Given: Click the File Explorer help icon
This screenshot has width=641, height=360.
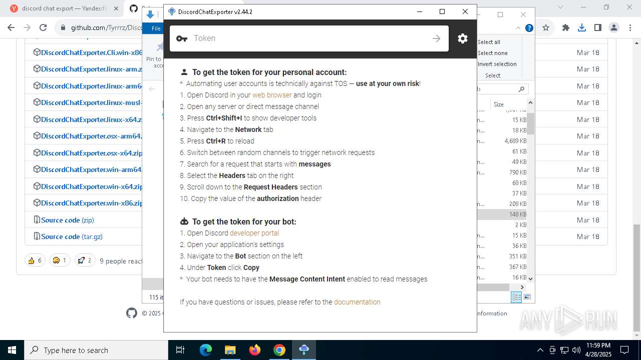Looking at the screenshot, I should [x=529, y=28].
